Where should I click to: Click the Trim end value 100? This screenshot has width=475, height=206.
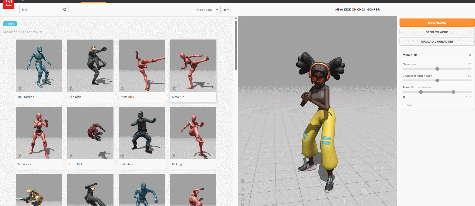[x=469, y=97]
